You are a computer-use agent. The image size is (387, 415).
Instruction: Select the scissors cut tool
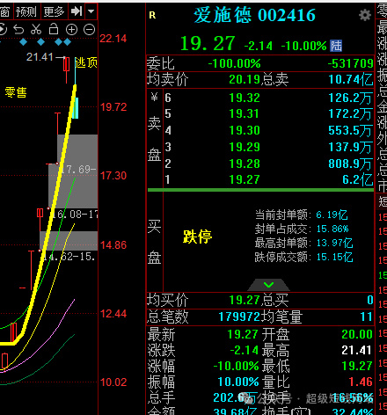(36, 30)
